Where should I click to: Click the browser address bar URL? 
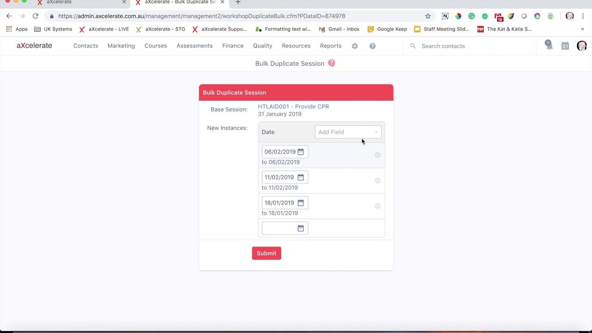point(202,16)
